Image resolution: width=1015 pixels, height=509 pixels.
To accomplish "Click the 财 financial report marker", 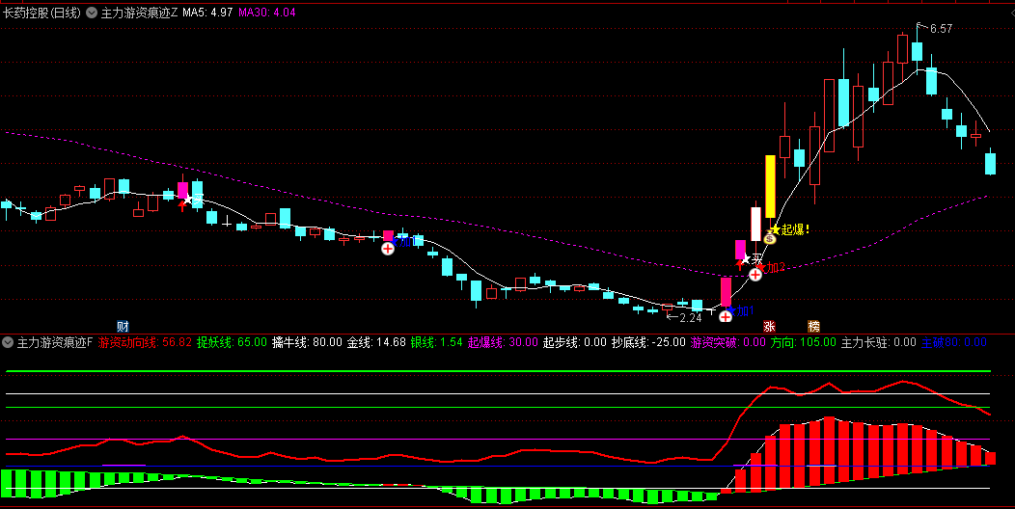I will pos(123,326).
